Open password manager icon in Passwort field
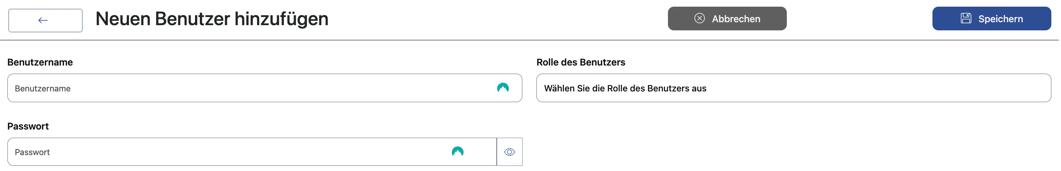Screen dimensions: 1061x171 click(457, 152)
